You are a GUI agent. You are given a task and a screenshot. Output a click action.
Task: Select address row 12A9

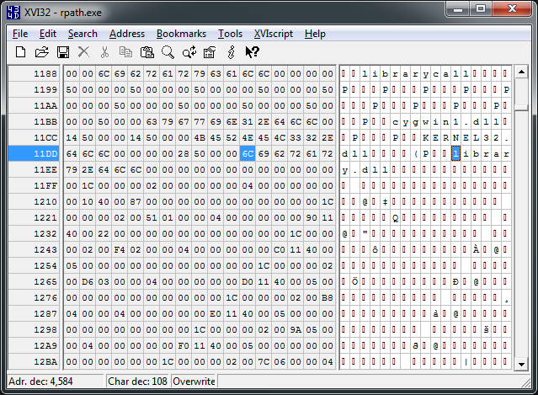(x=34, y=345)
